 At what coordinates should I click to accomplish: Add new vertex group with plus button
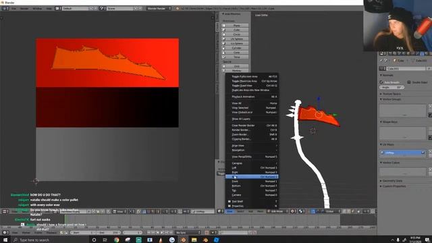coord(430,106)
